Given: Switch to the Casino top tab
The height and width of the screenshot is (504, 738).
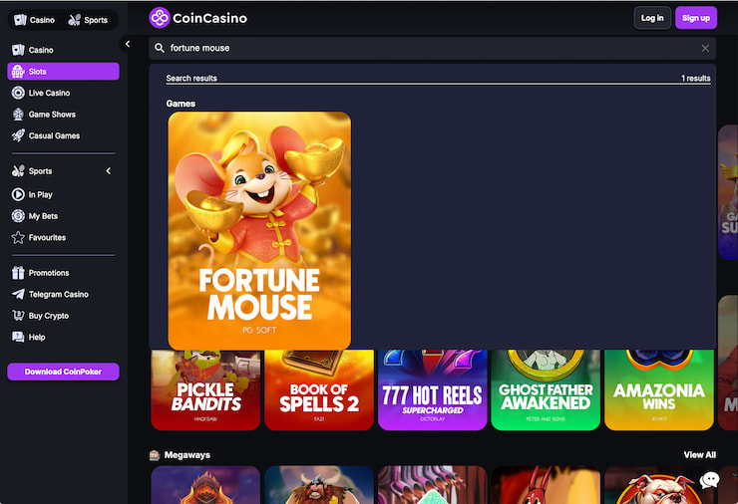Looking at the screenshot, I should [x=34, y=20].
